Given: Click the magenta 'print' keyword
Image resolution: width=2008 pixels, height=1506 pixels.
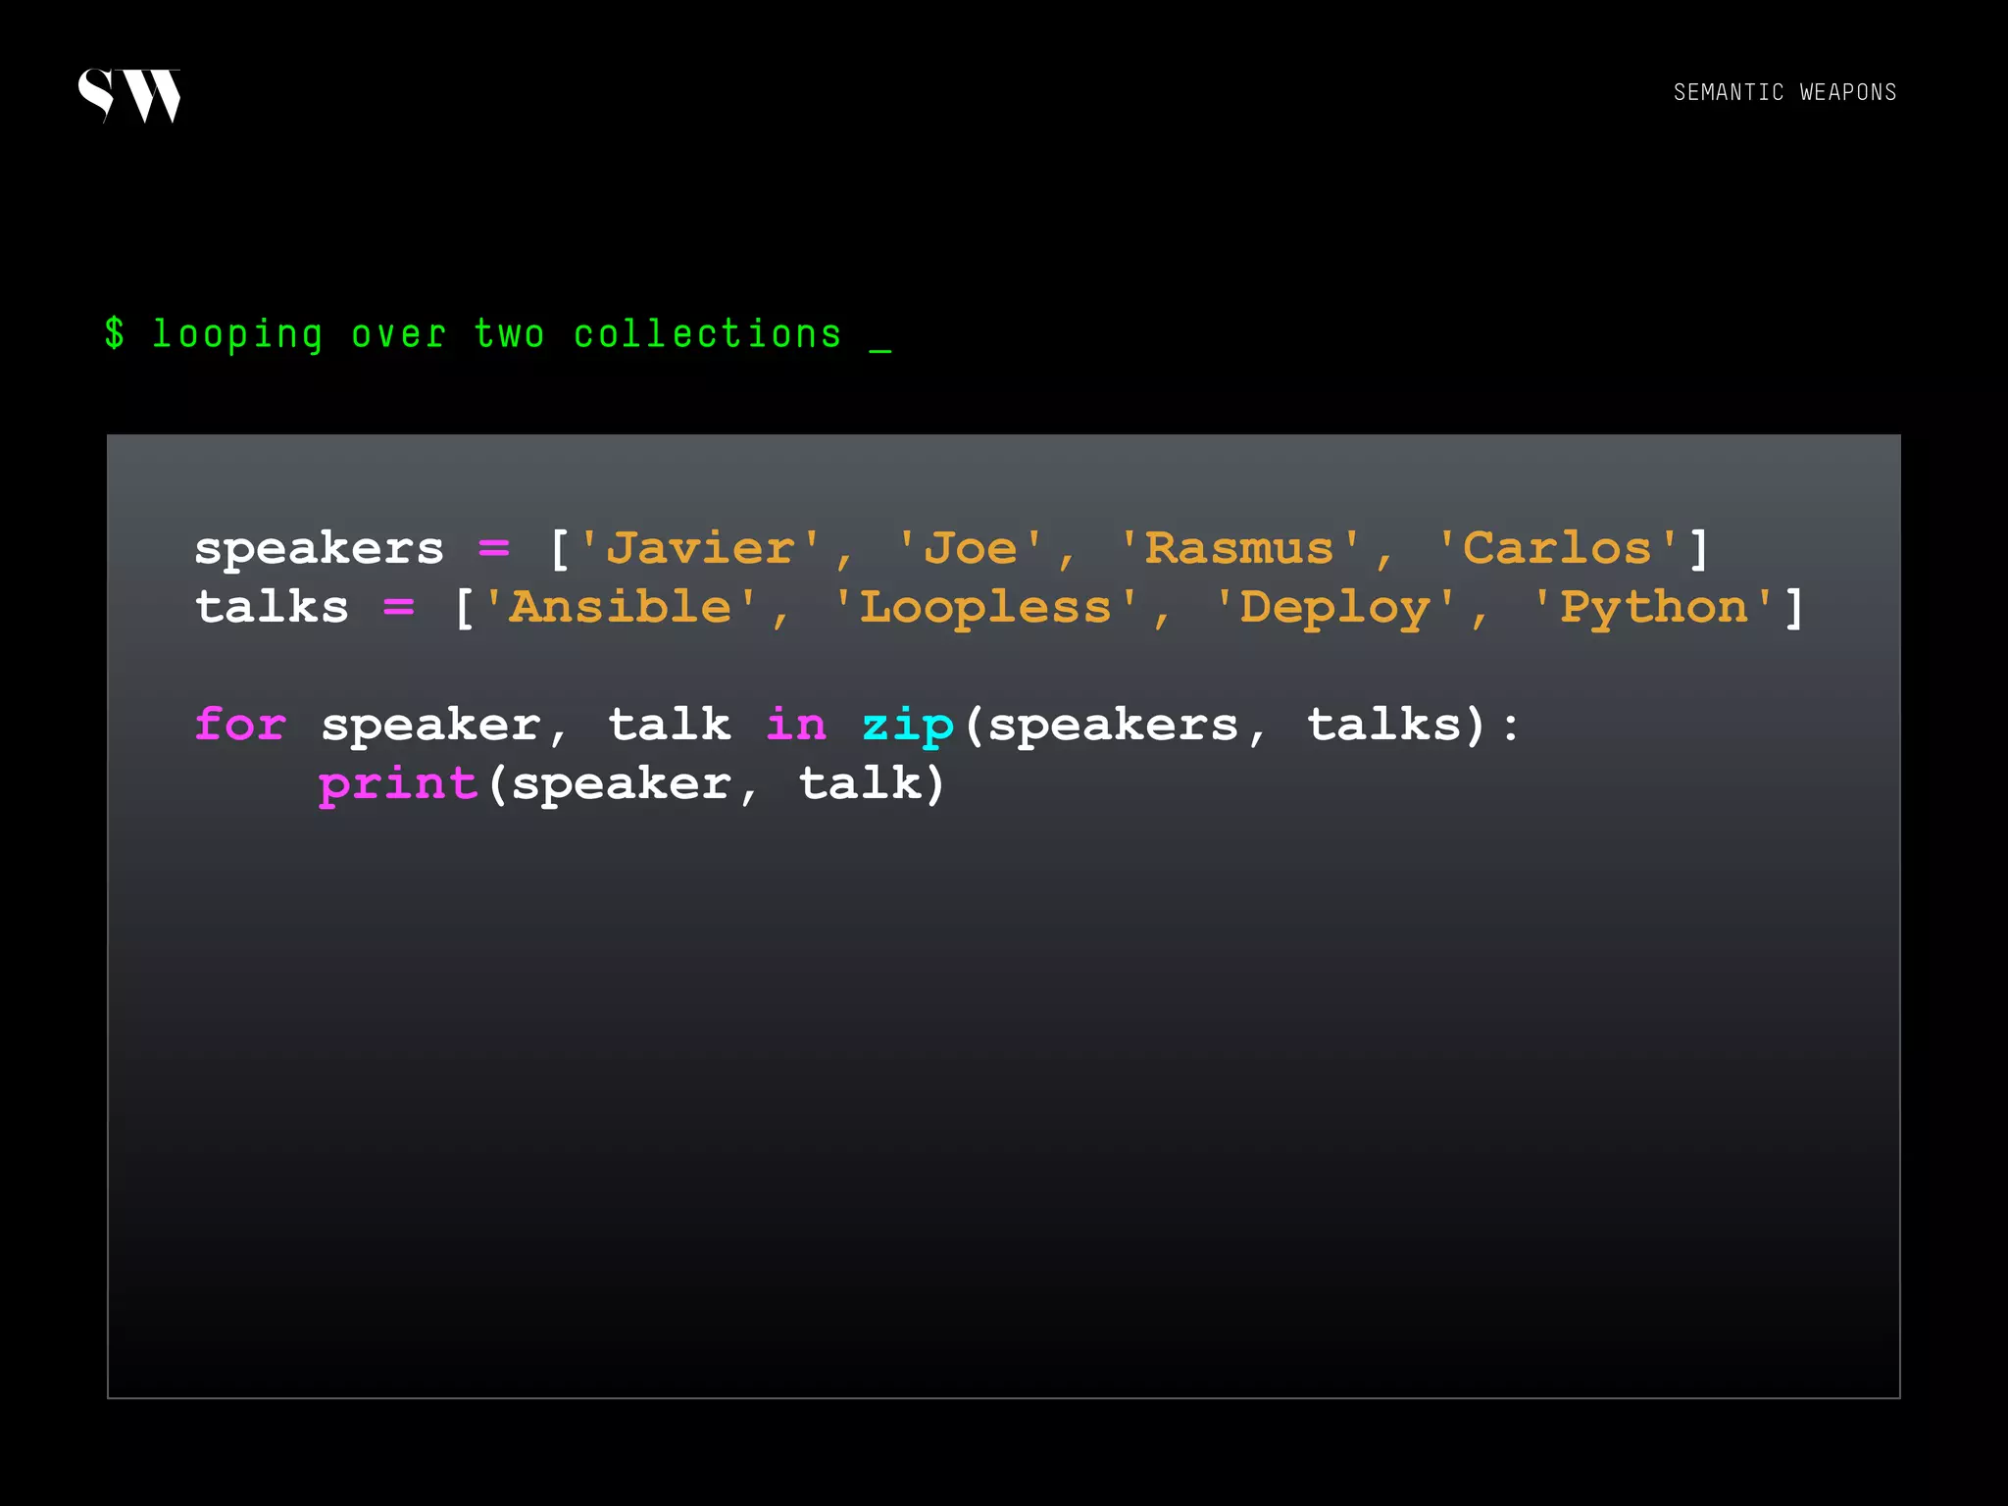Looking at the screenshot, I should point(398,784).
